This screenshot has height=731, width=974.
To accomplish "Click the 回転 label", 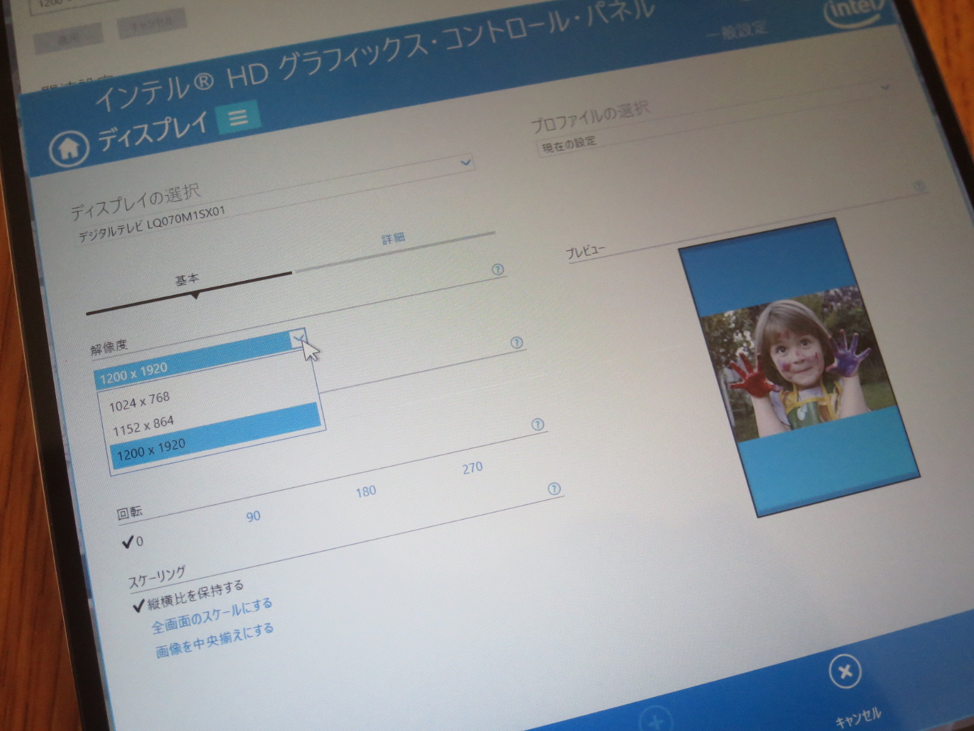I will (129, 512).
